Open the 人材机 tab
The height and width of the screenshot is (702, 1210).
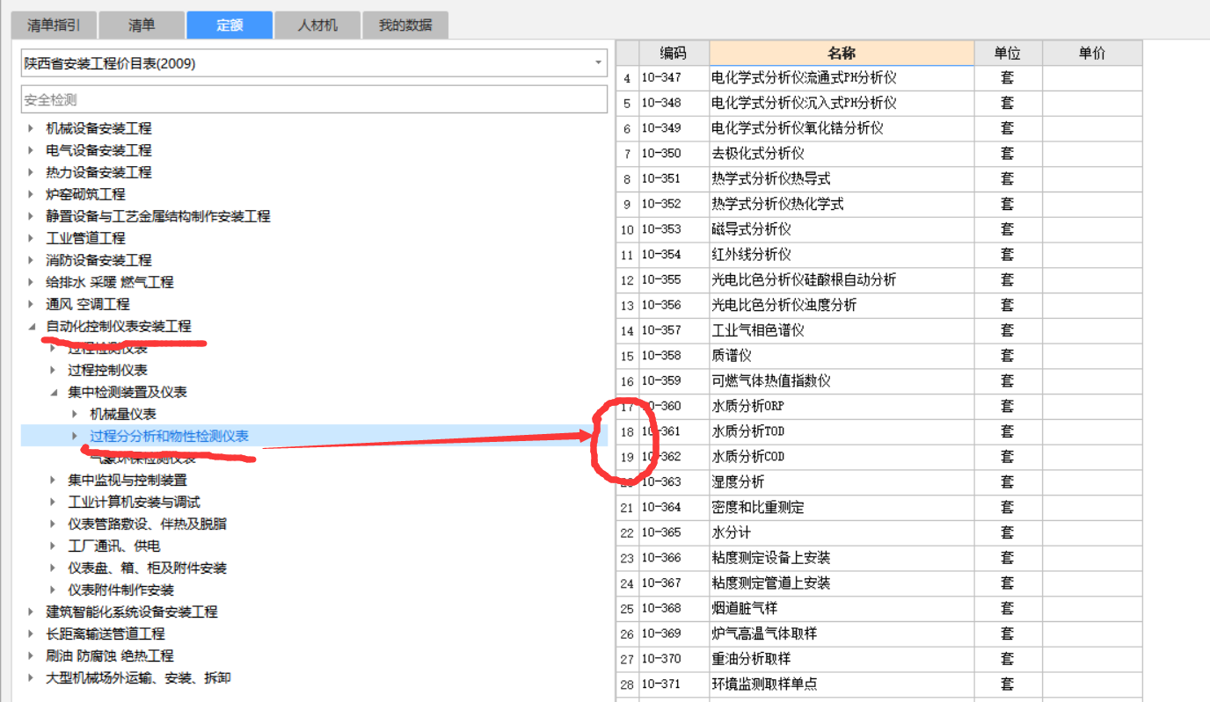coord(317,25)
